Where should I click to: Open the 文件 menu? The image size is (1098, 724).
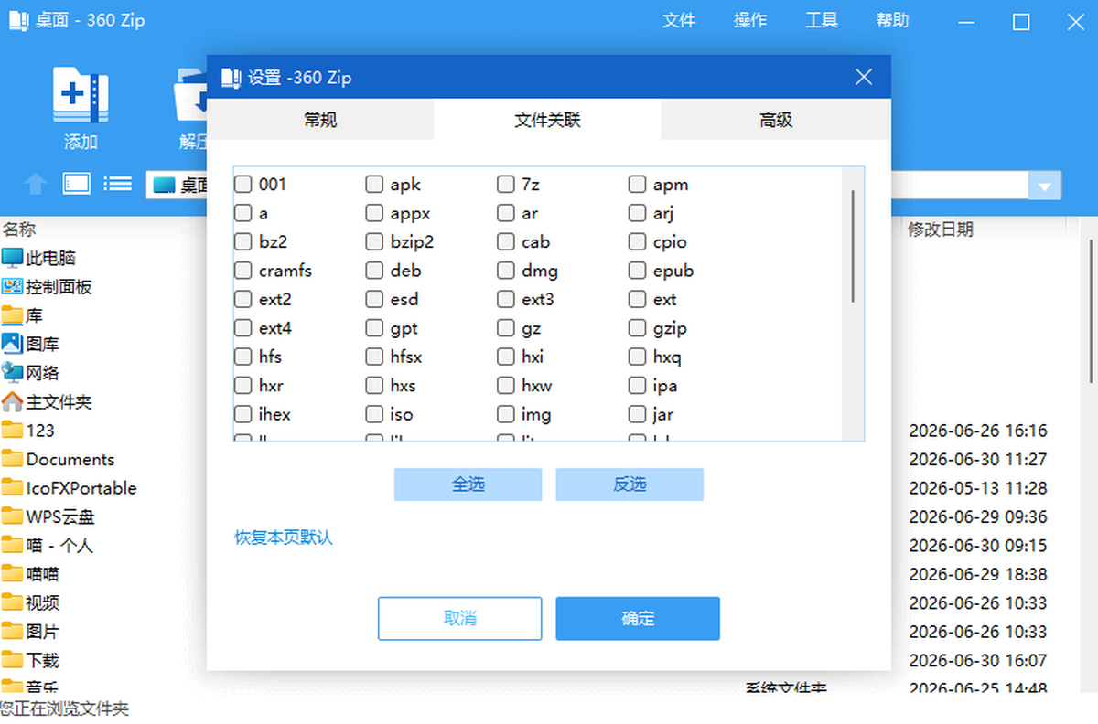tap(679, 20)
